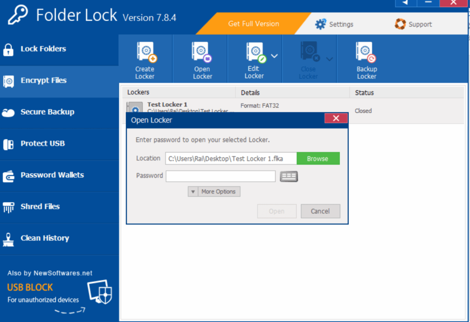Screen dimensions: 470x322
Task: Select Protect USB in the sidebar
Action: pyautogui.click(x=59, y=144)
